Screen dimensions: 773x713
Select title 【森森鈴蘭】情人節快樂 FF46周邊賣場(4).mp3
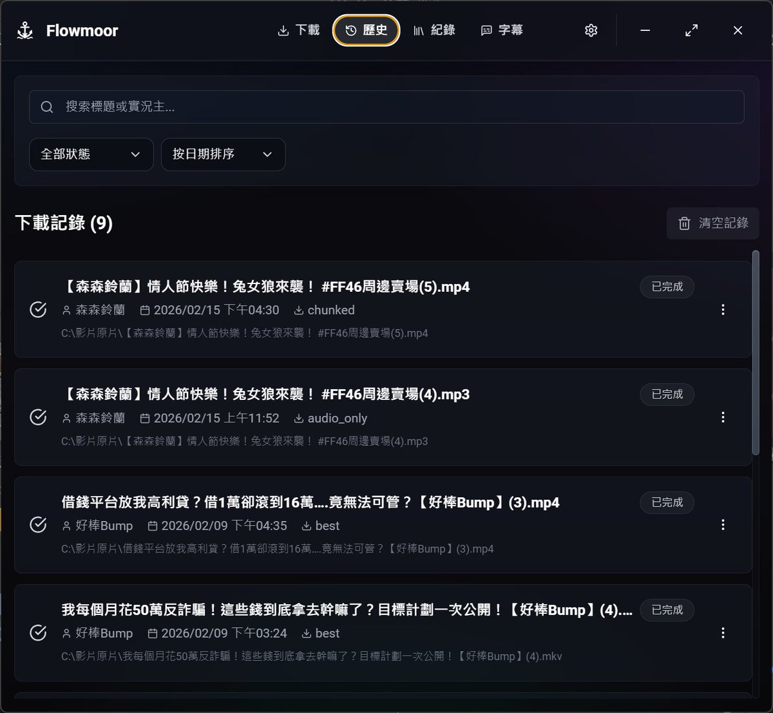click(265, 394)
